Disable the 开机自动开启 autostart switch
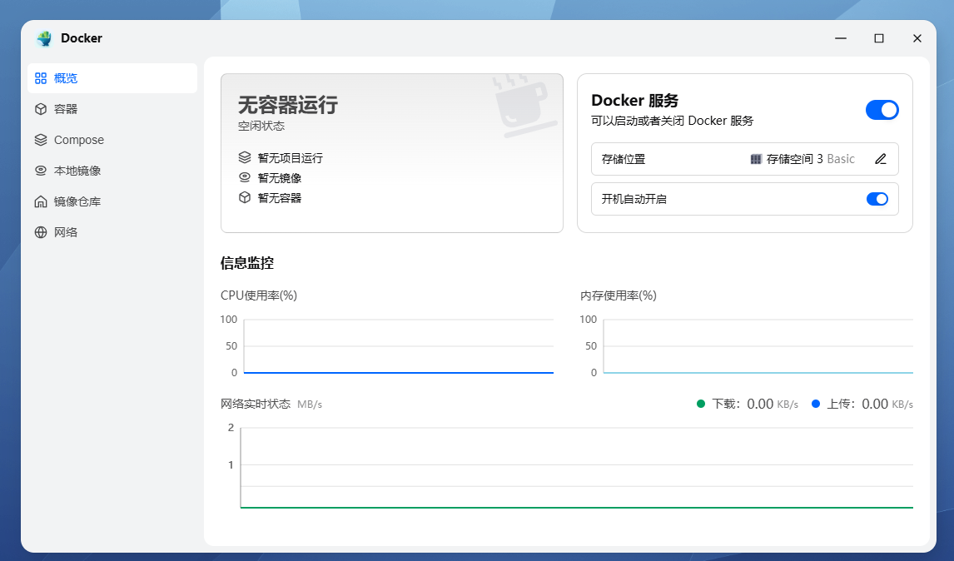Image resolution: width=954 pixels, height=561 pixels. tap(877, 199)
